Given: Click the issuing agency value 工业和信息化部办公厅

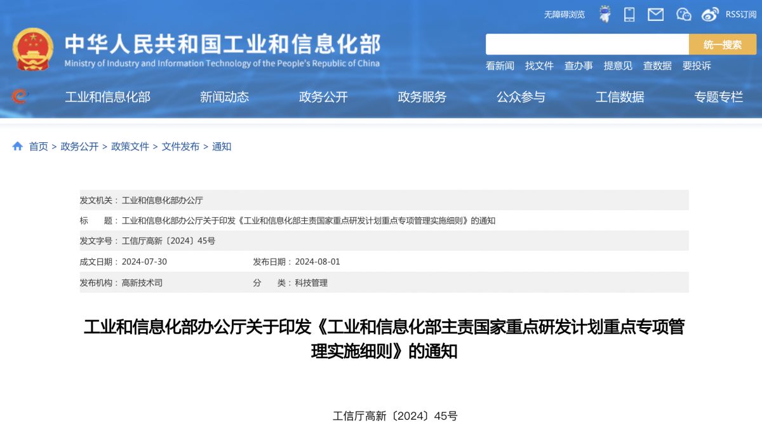Looking at the screenshot, I should click(163, 200).
